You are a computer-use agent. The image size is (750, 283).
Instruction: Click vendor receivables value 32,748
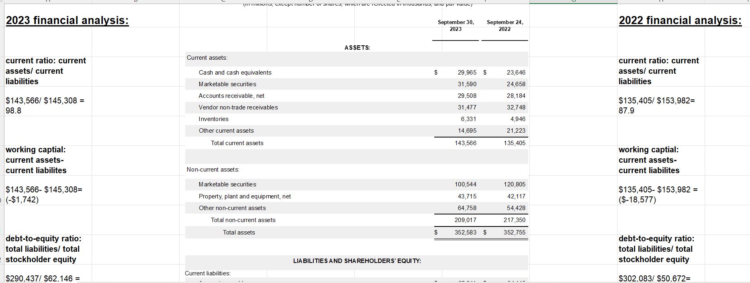[x=516, y=107]
